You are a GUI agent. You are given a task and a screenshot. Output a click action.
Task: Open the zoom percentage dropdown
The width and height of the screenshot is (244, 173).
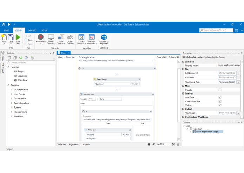coord(169,144)
